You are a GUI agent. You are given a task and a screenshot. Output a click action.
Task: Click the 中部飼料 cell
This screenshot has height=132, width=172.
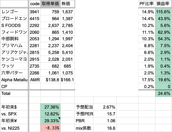coord(14,39)
